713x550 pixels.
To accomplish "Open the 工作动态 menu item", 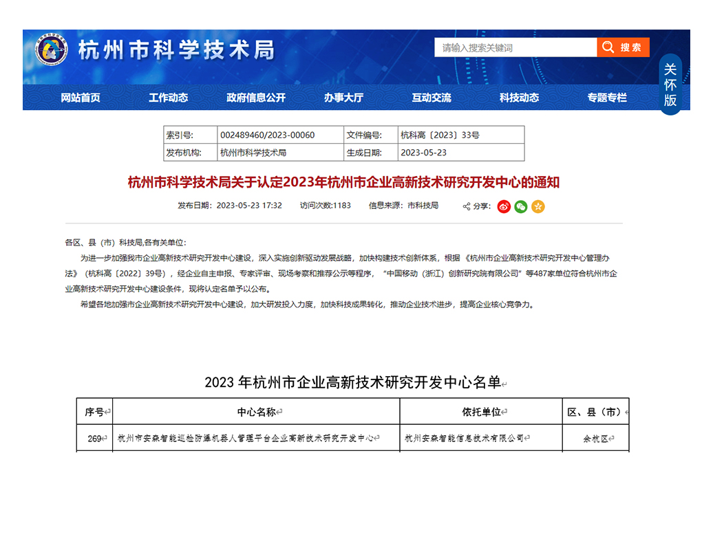I will coord(168,98).
